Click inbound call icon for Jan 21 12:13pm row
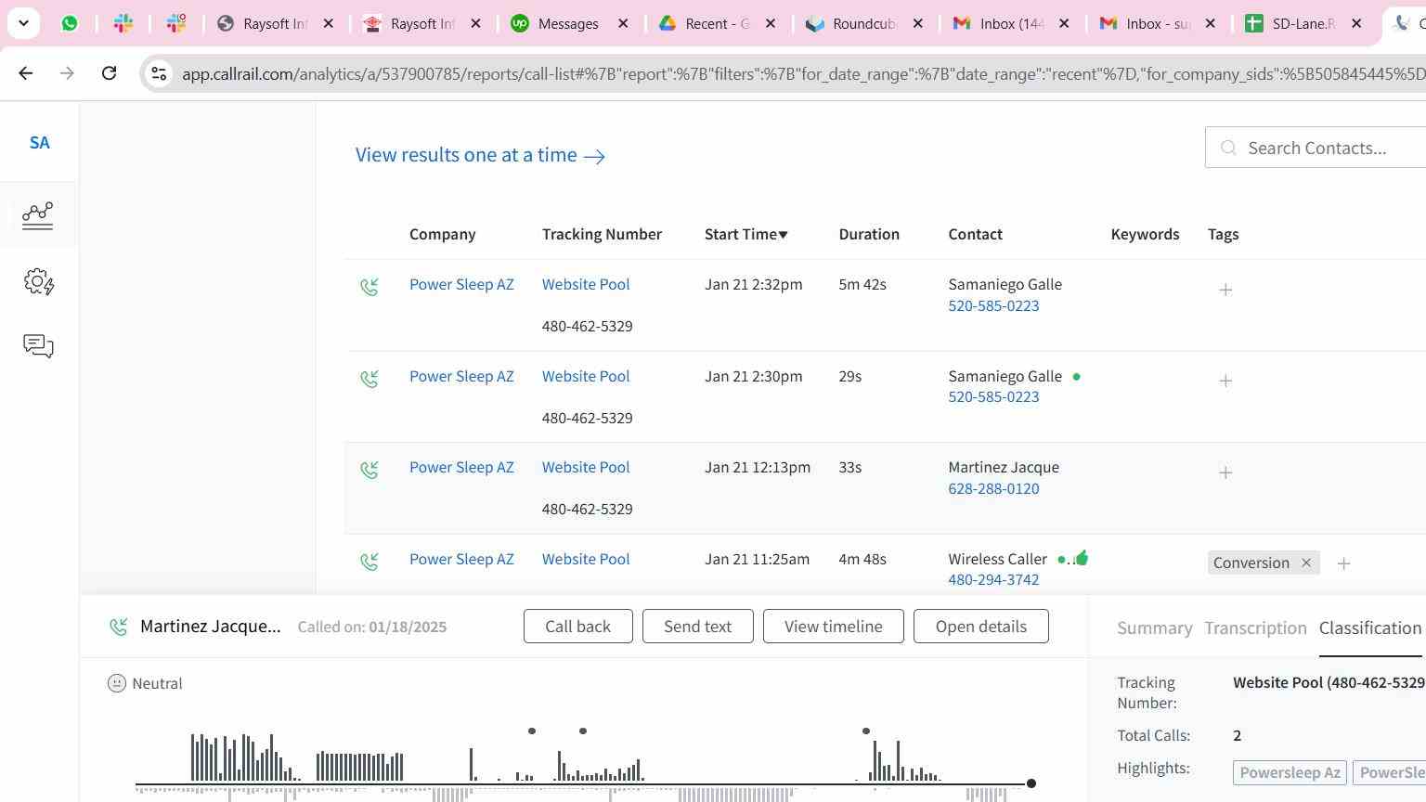 [369, 470]
